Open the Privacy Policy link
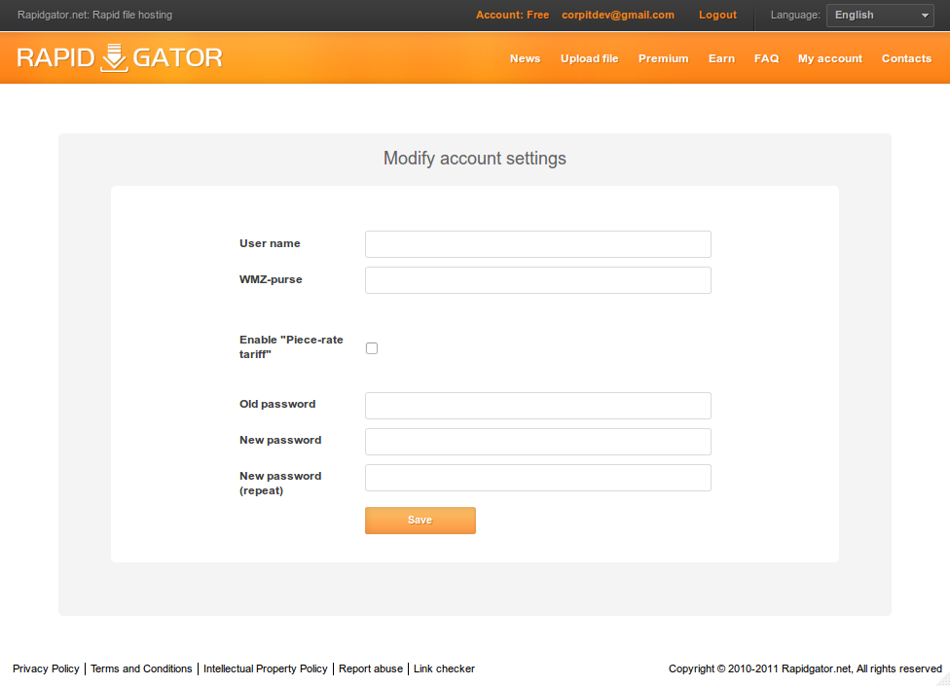Image resolution: width=950 pixels, height=686 pixels. [x=46, y=668]
